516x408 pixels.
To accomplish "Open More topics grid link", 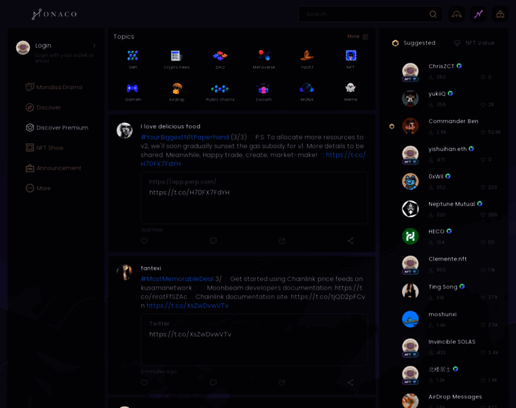I will pos(358,37).
